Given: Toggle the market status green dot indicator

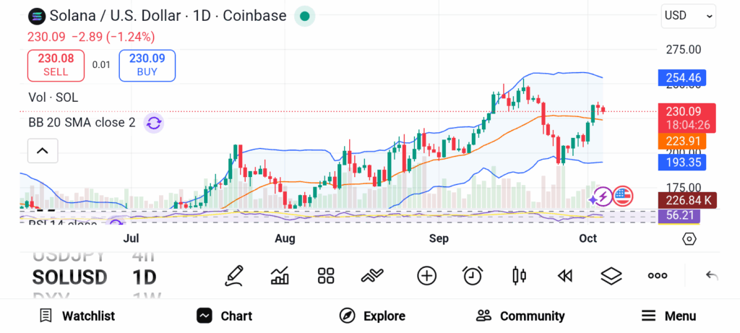Looking at the screenshot, I should 305,16.
